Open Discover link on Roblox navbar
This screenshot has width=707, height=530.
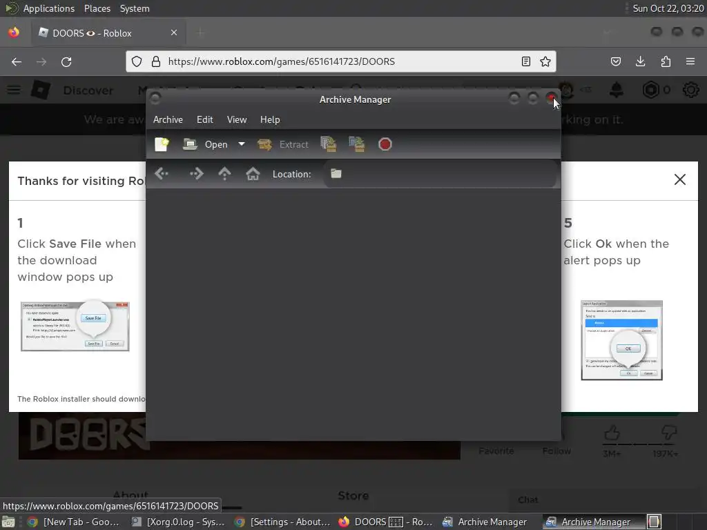tap(88, 90)
